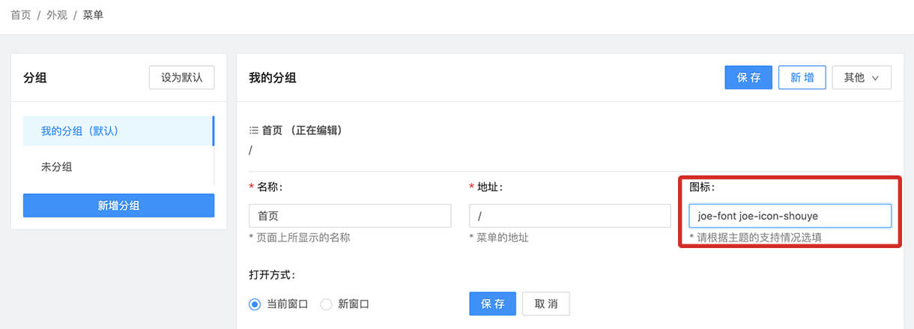
Task: Select 未分组 in the group list
Action: click(x=118, y=166)
